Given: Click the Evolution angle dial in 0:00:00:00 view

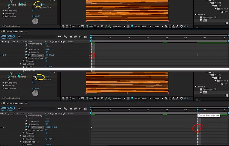Looking at the screenshot, I should click(x=35, y=21).
